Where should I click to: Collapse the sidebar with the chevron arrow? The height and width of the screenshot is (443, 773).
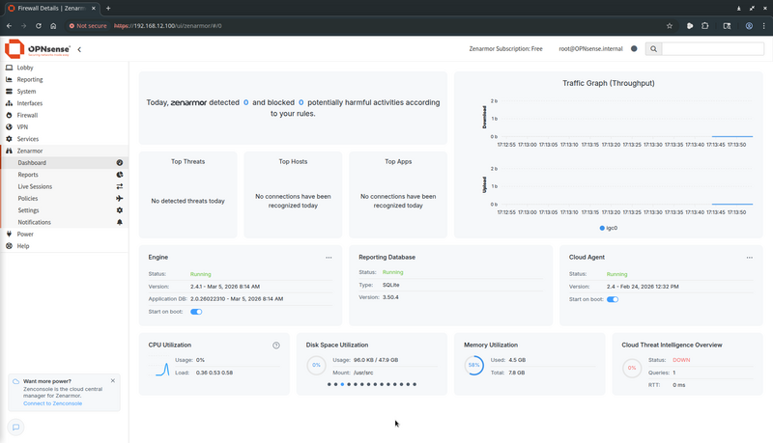tap(79, 49)
